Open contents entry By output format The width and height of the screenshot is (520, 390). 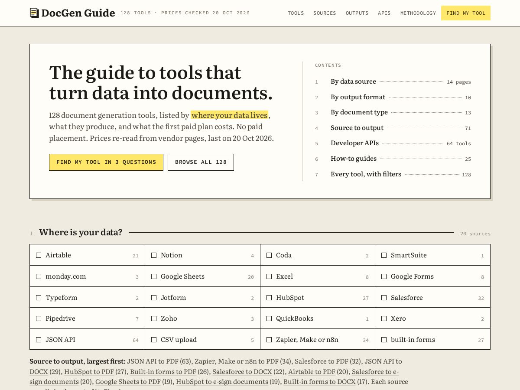pos(393,97)
